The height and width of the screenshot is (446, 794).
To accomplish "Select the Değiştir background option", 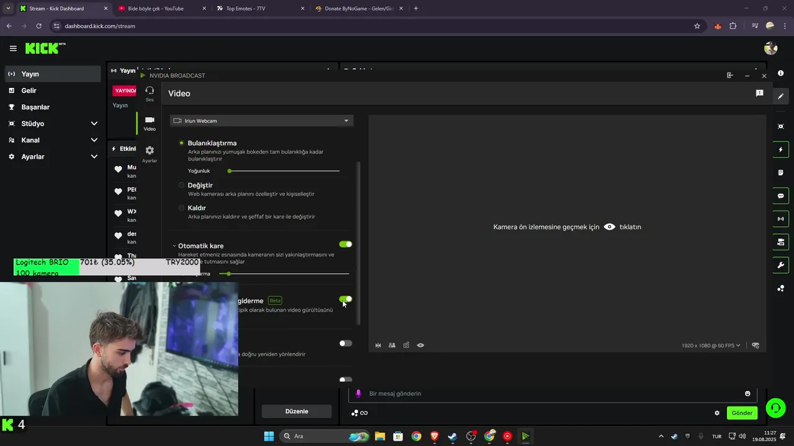I will 182,185.
